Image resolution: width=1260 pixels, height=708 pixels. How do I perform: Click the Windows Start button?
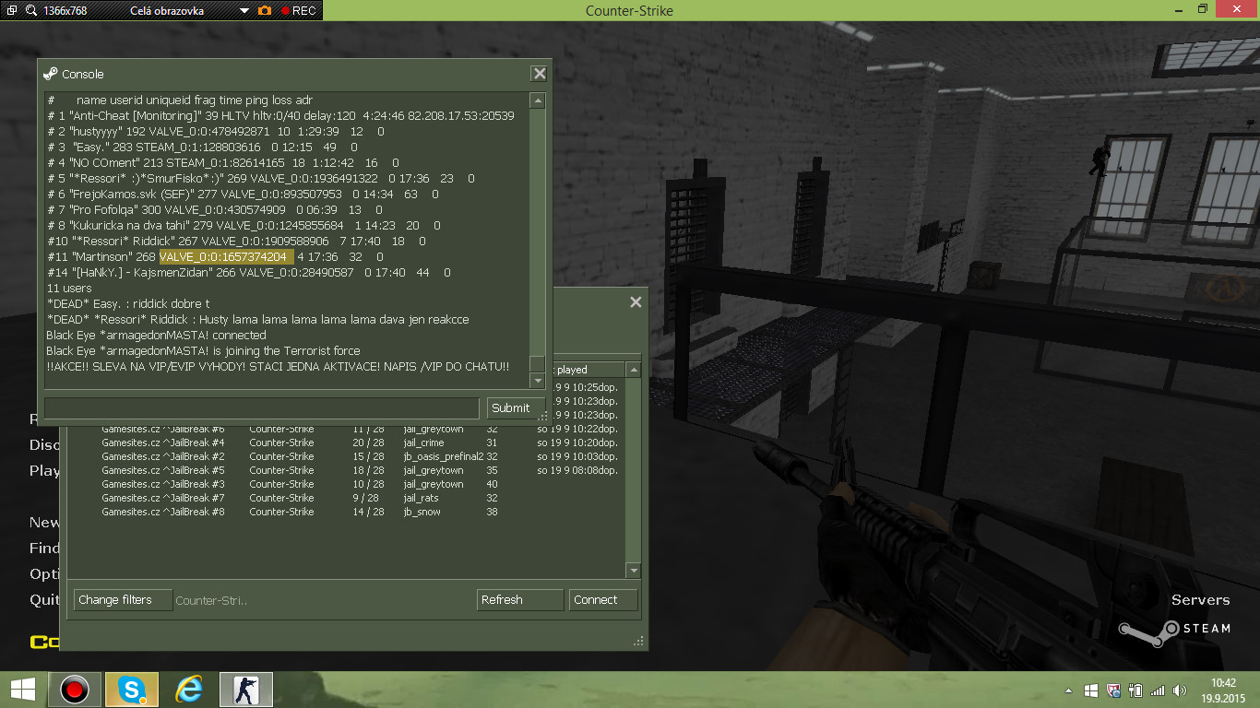pyautogui.click(x=22, y=689)
